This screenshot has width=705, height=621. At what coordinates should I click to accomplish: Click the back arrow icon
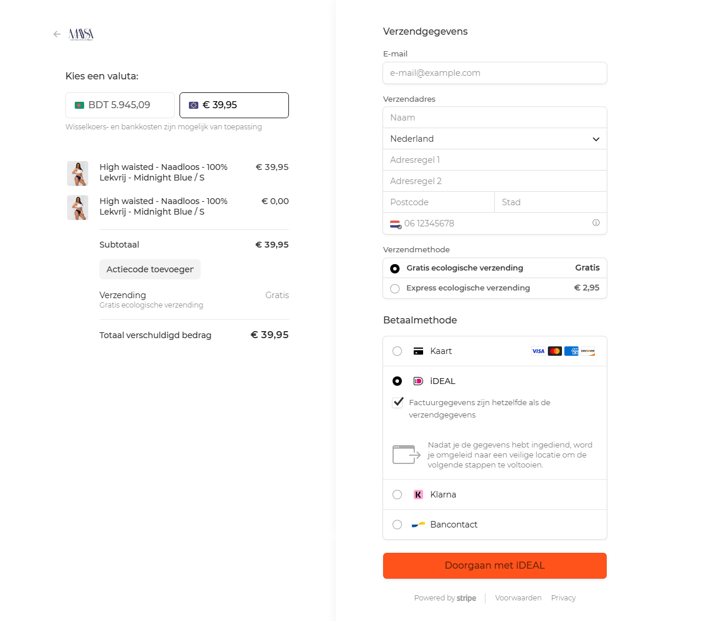(x=57, y=34)
